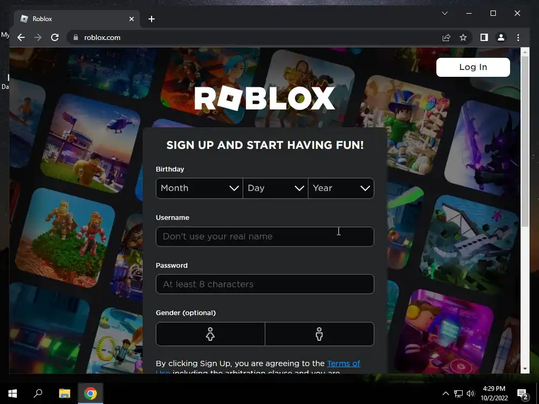The image size is (539, 404).
Task: Open the taskbar clock and date
Action: (x=494, y=393)
